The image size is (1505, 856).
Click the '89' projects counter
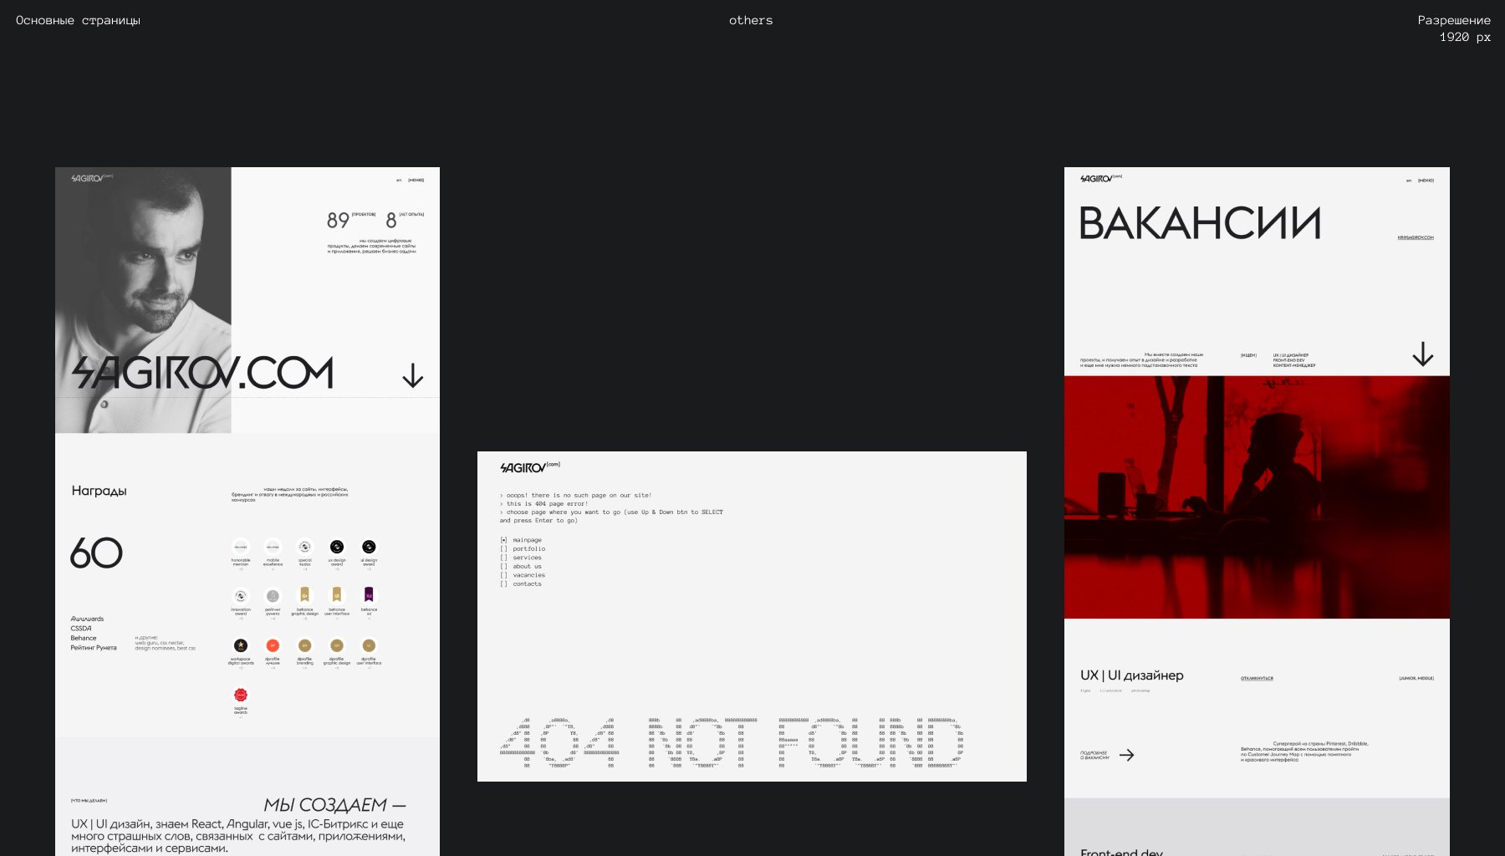click(x=338, y=220)
